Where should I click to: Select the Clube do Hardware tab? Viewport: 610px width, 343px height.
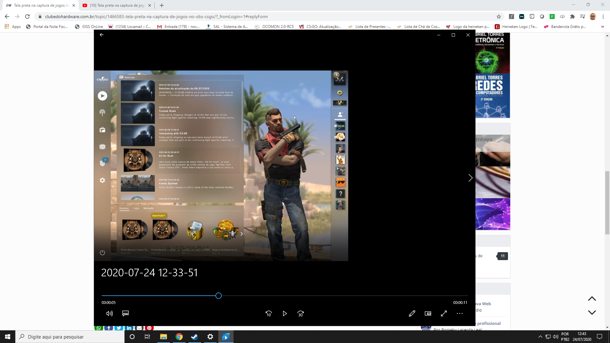pyautogui.click(x=40, y=5)
